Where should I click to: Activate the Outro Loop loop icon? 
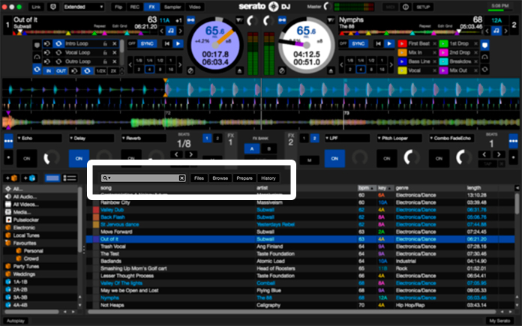58,61
